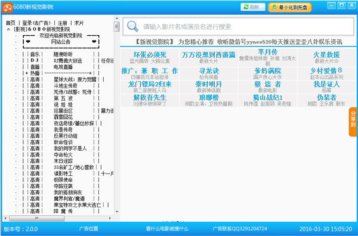
Task: Maximize the 6080新视觉影院 window
Action: coord(342,5)
